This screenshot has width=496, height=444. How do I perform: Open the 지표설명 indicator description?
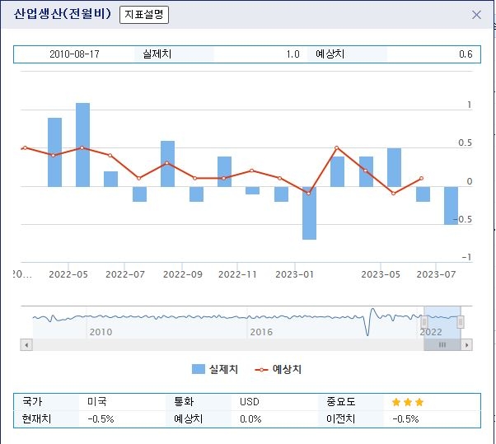[x=144, y=15]
